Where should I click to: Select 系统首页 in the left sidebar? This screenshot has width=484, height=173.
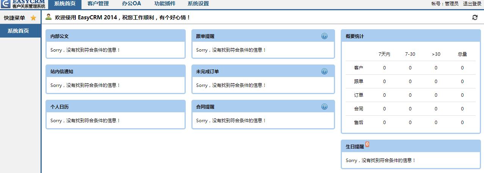pyautogui.click(x=20, y=31)
